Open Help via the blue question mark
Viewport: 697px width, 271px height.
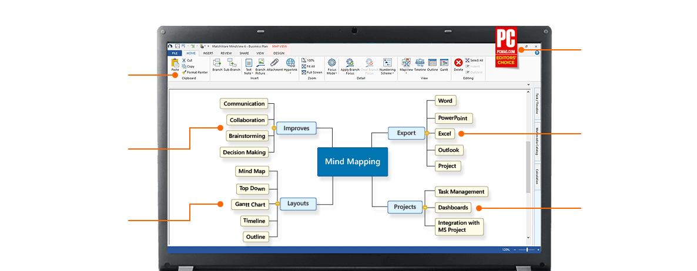(537, 53)
